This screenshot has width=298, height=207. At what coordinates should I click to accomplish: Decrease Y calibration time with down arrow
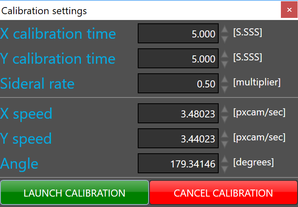[x=225, y=63]
